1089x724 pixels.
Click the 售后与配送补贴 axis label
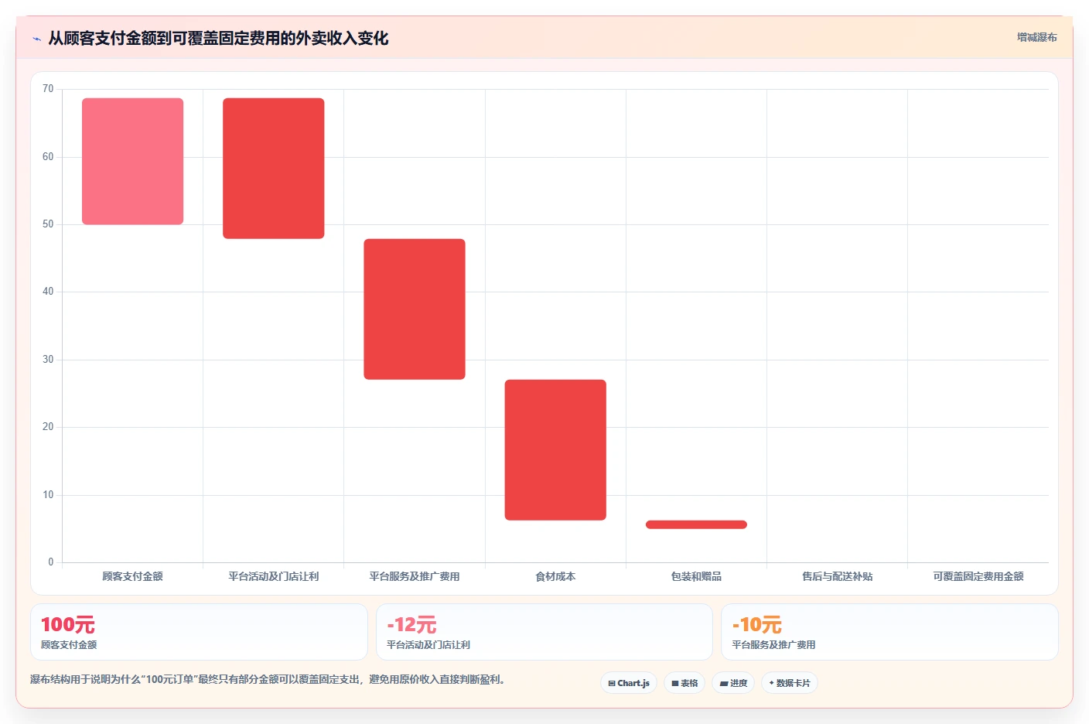coord(837,576)
